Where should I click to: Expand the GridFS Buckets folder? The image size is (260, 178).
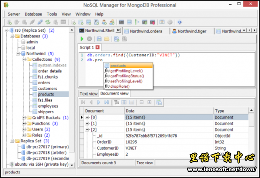click(24, 118)
